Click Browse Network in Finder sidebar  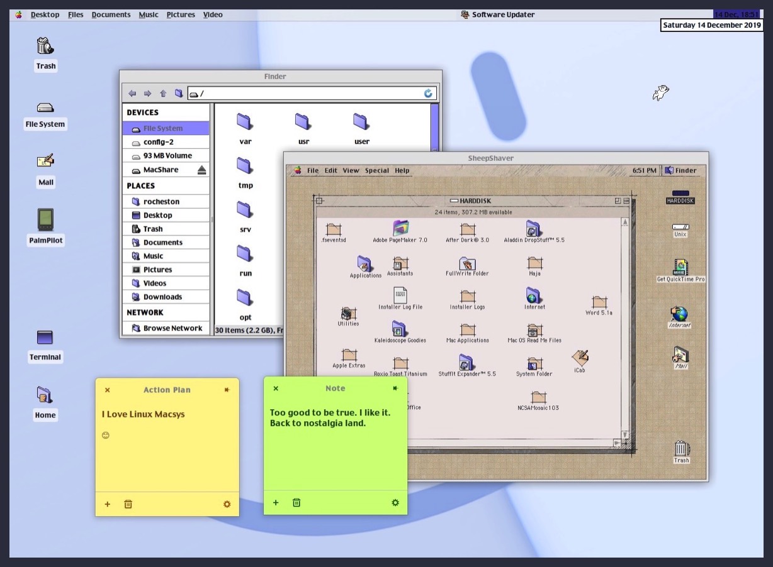[x=166, y=328]
